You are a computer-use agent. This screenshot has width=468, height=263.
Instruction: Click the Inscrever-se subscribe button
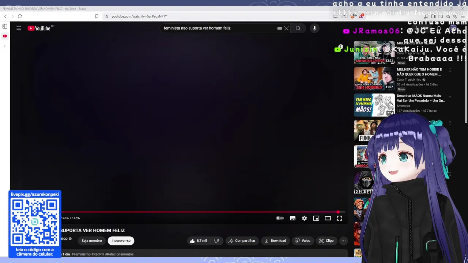tap(121, 241)
